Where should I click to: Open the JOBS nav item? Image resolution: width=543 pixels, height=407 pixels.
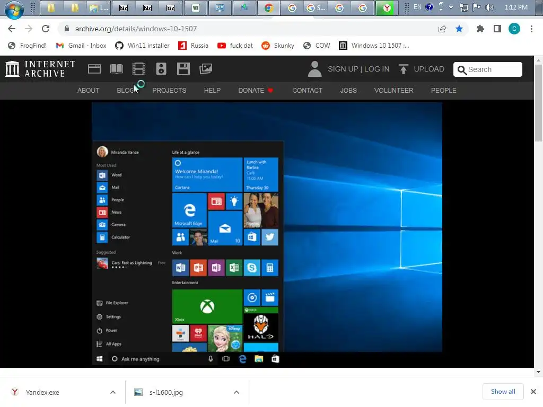(x=348, y=90)
